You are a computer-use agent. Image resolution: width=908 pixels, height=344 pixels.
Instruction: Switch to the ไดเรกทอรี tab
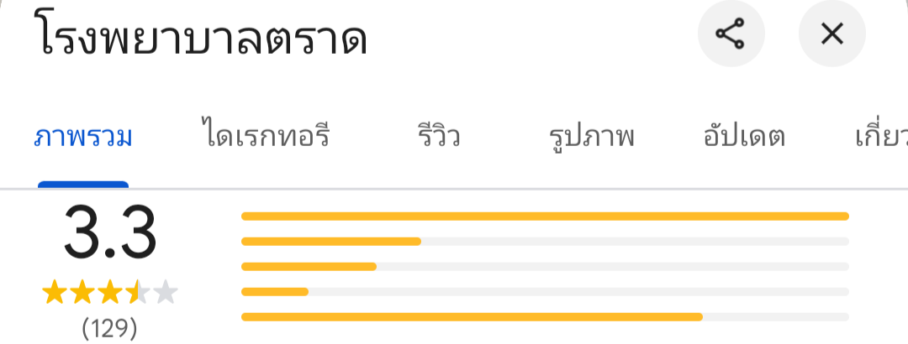pos(266,136)
